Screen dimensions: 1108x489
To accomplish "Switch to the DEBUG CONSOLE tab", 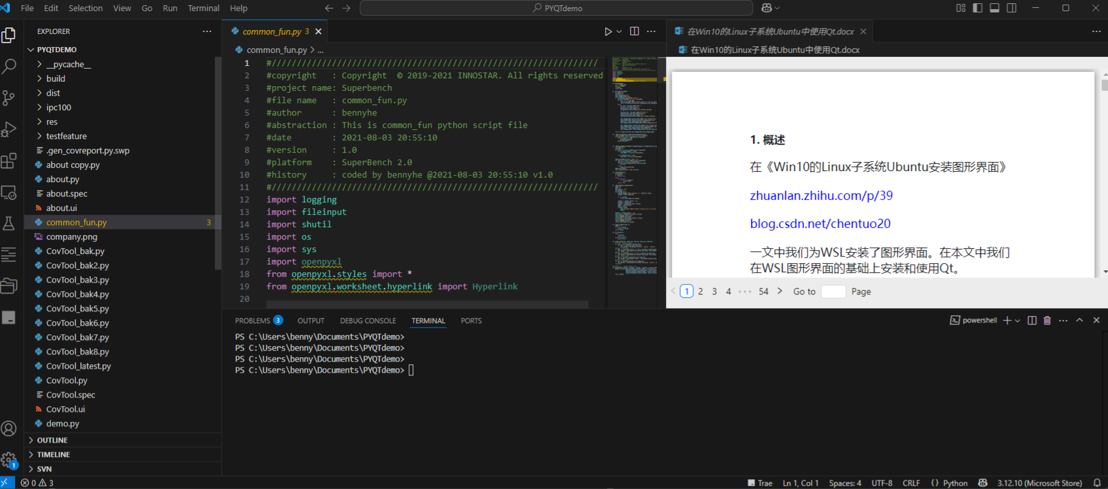I will 368,321.
